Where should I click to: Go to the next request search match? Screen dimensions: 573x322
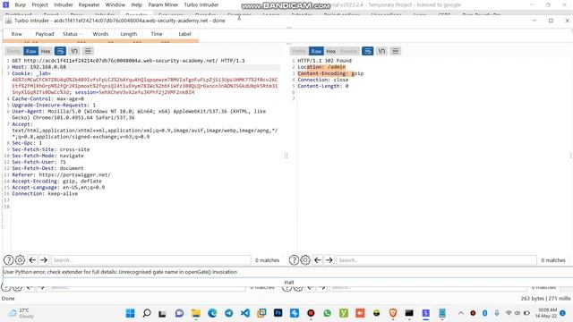44,260
